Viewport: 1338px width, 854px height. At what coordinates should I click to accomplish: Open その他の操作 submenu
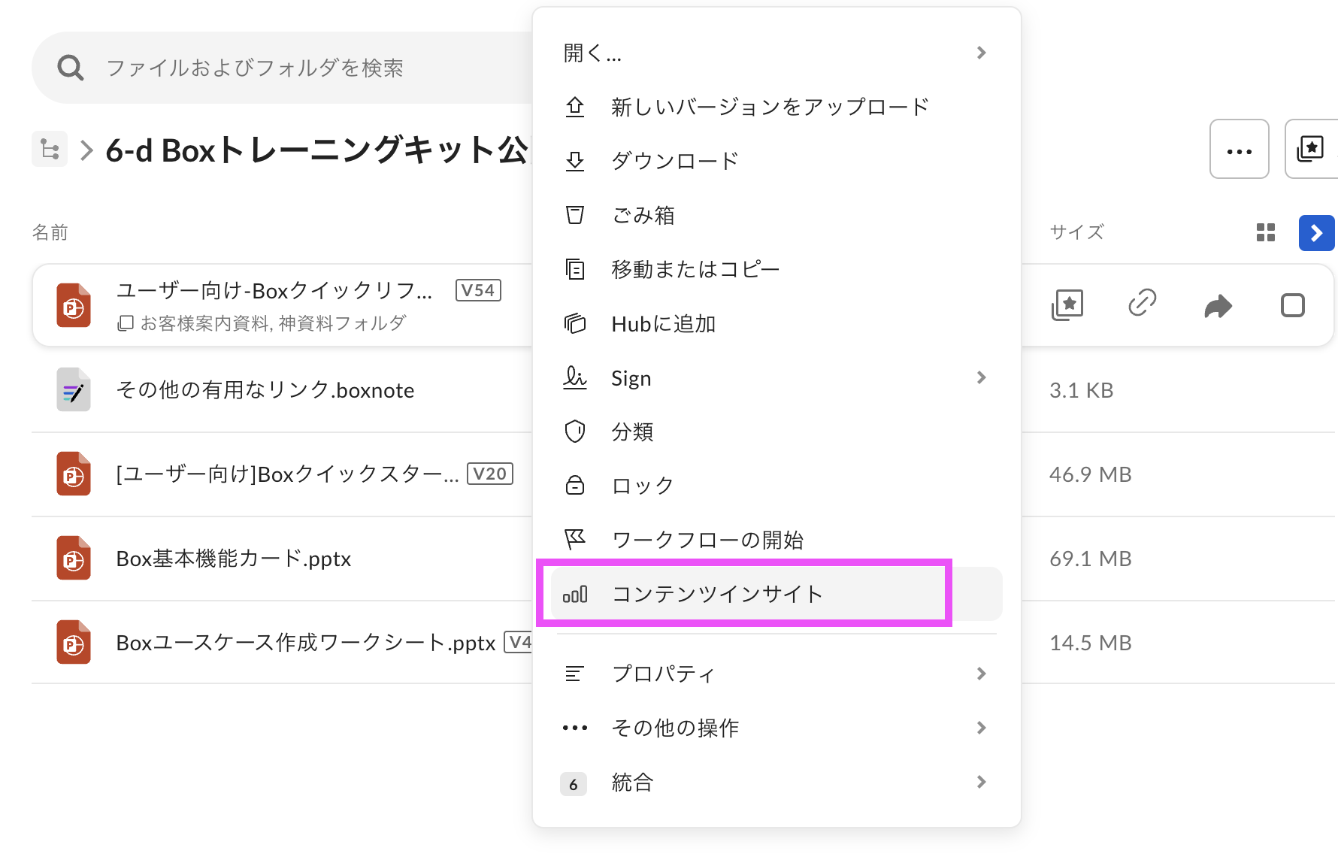(776, 728)
